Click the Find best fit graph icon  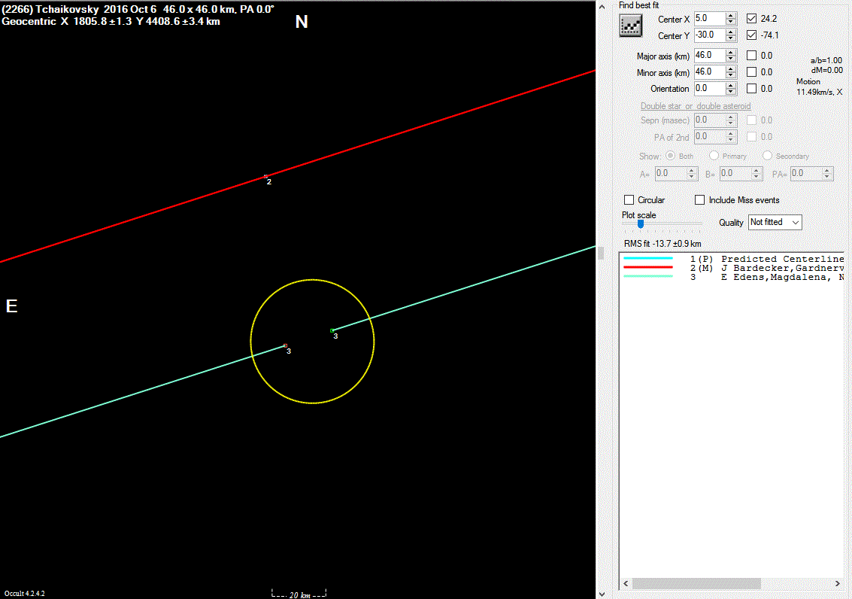point(629,26)
